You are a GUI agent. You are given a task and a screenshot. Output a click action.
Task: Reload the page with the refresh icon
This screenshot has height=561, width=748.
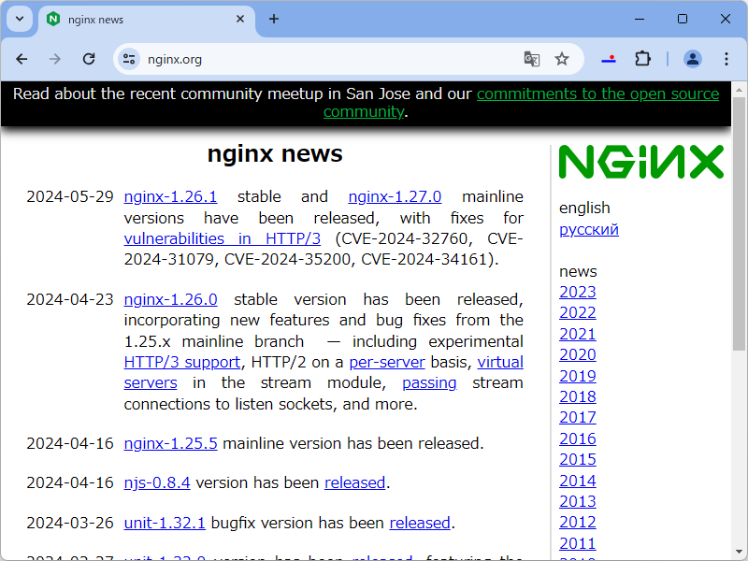[x=89, y=58]
